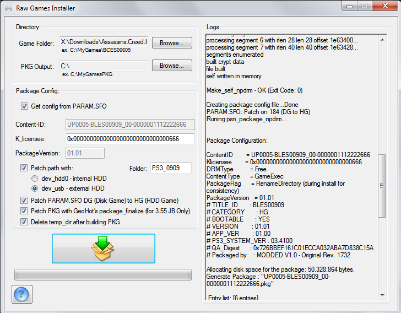Click the Content-ID field

[130, 125]
